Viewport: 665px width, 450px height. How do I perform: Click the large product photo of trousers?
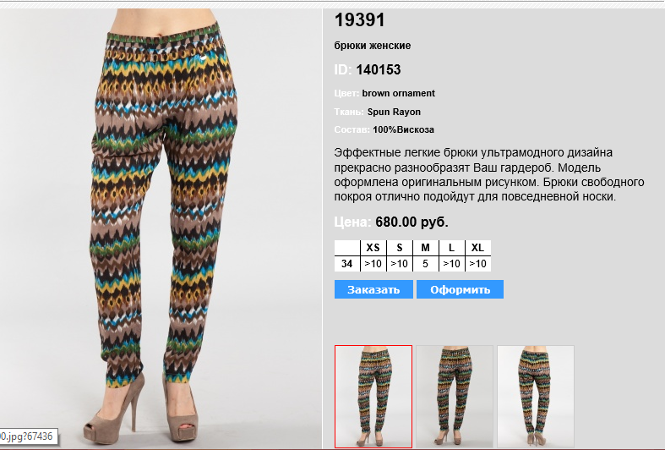click(161, 228)
